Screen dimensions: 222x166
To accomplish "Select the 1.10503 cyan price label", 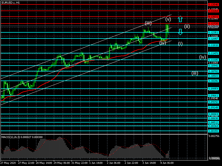I will pos(213,76).
